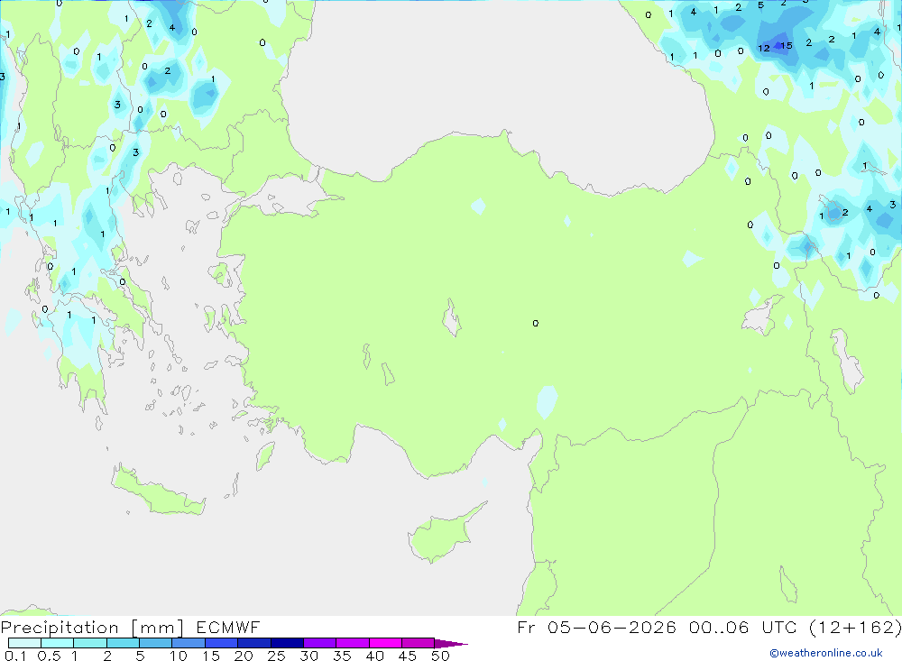Select the 'Precipitation [mm] ECMWF' title text

(x=131, y=627)
